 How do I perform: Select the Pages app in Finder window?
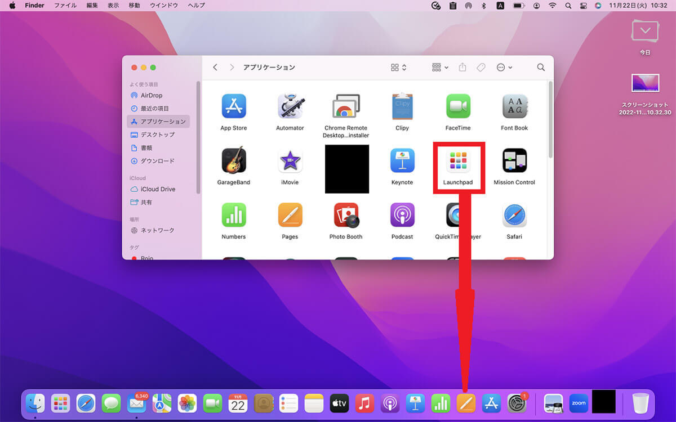coord(290,215)
